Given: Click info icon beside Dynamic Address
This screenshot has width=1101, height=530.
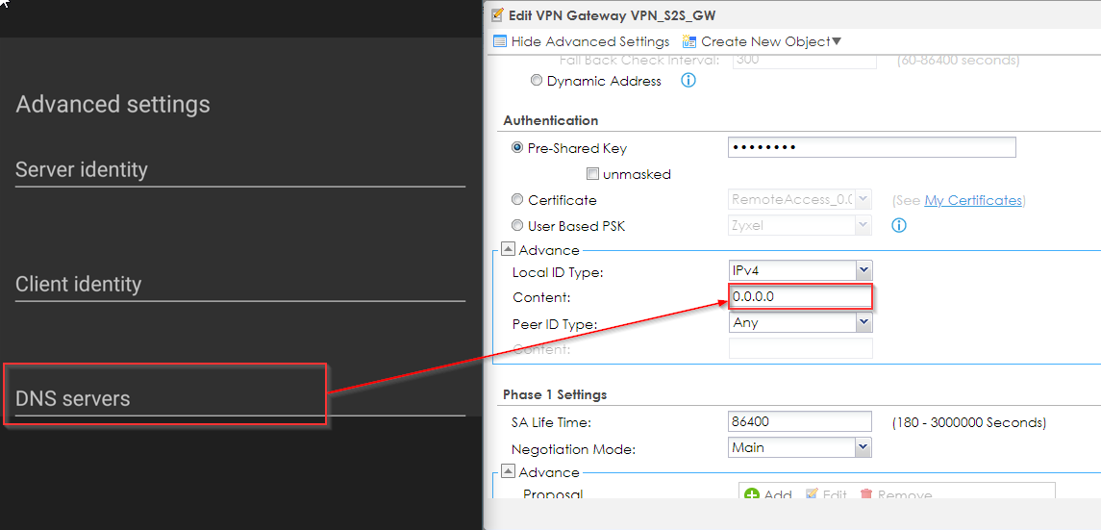Looking at the screenshot, I should click(x=688, y=81).
